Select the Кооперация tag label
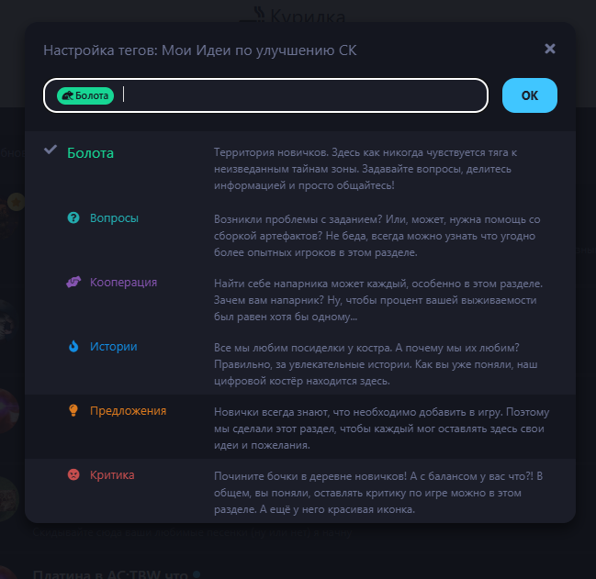 click(x=123, y=282)
